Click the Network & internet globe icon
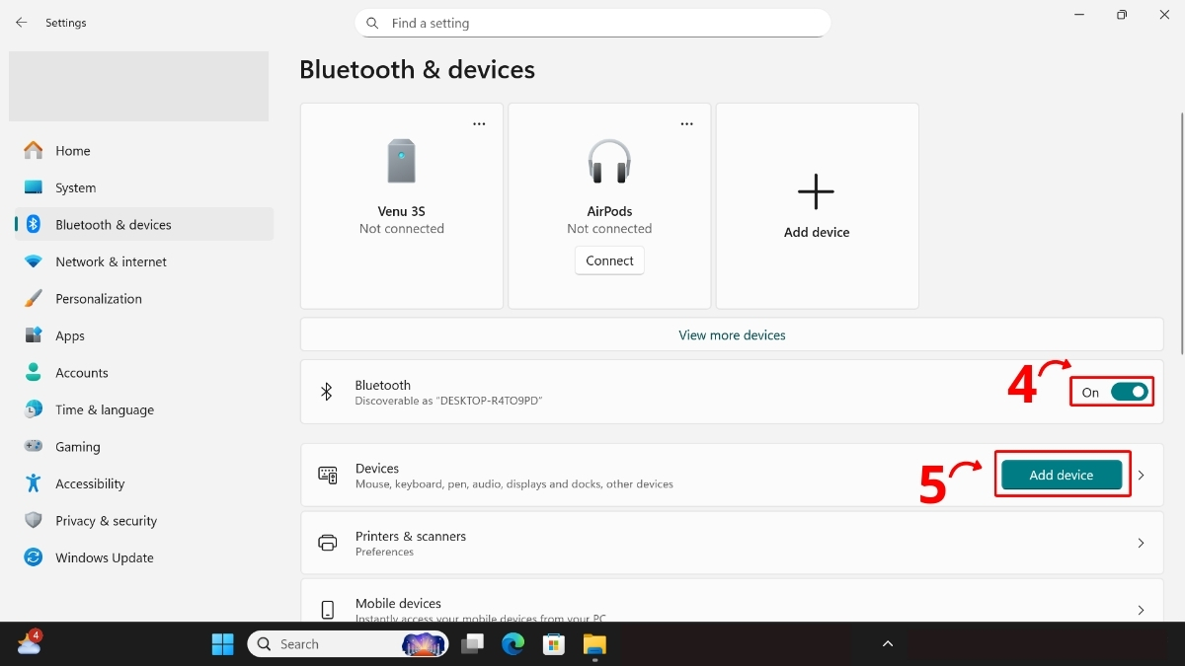 tap(34, 261)
